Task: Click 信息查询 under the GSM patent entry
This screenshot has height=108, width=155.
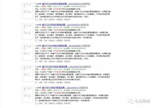Action: pyautogui.click(x=59, y=40)
